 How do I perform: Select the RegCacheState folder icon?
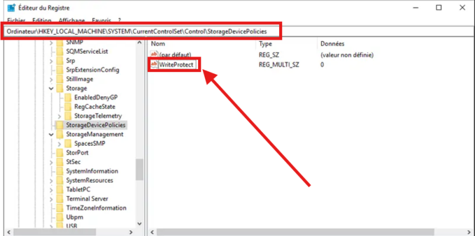pyautogui.click(x=68, y=107)
